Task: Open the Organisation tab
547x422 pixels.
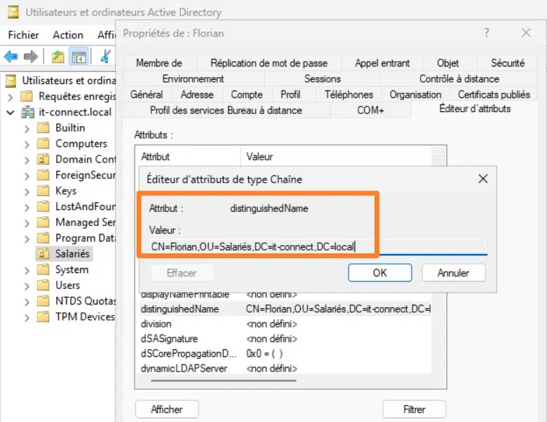Action: [x=415, y=94]
